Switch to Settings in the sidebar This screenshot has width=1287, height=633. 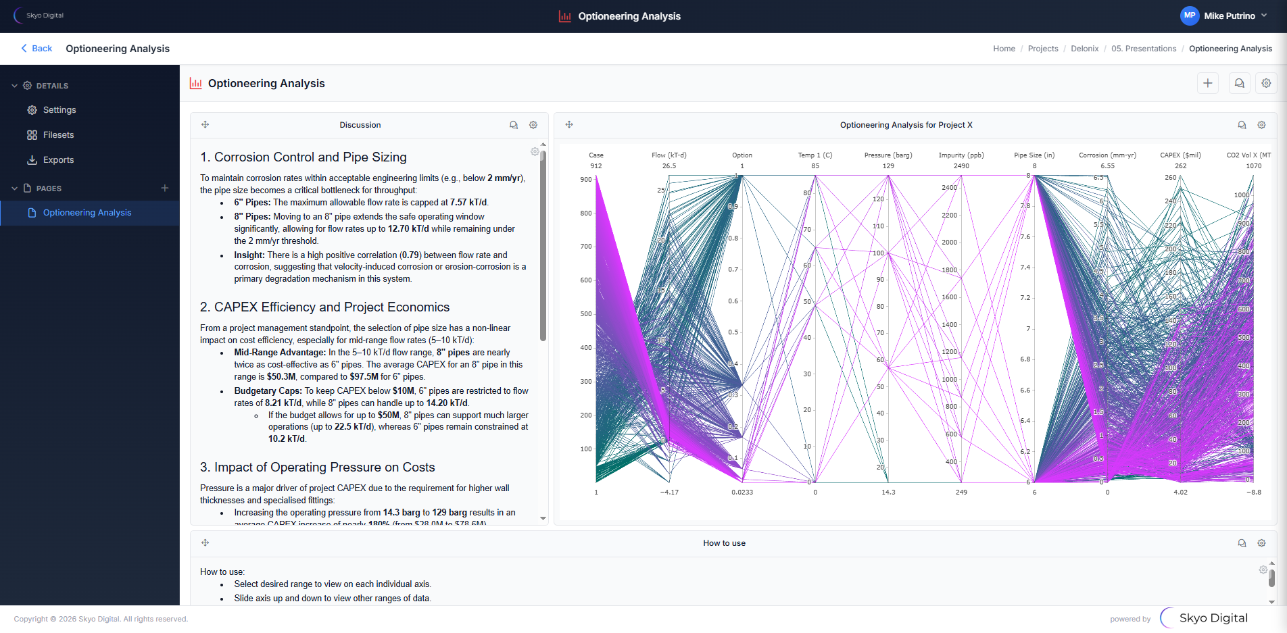[x=59, y=109]
